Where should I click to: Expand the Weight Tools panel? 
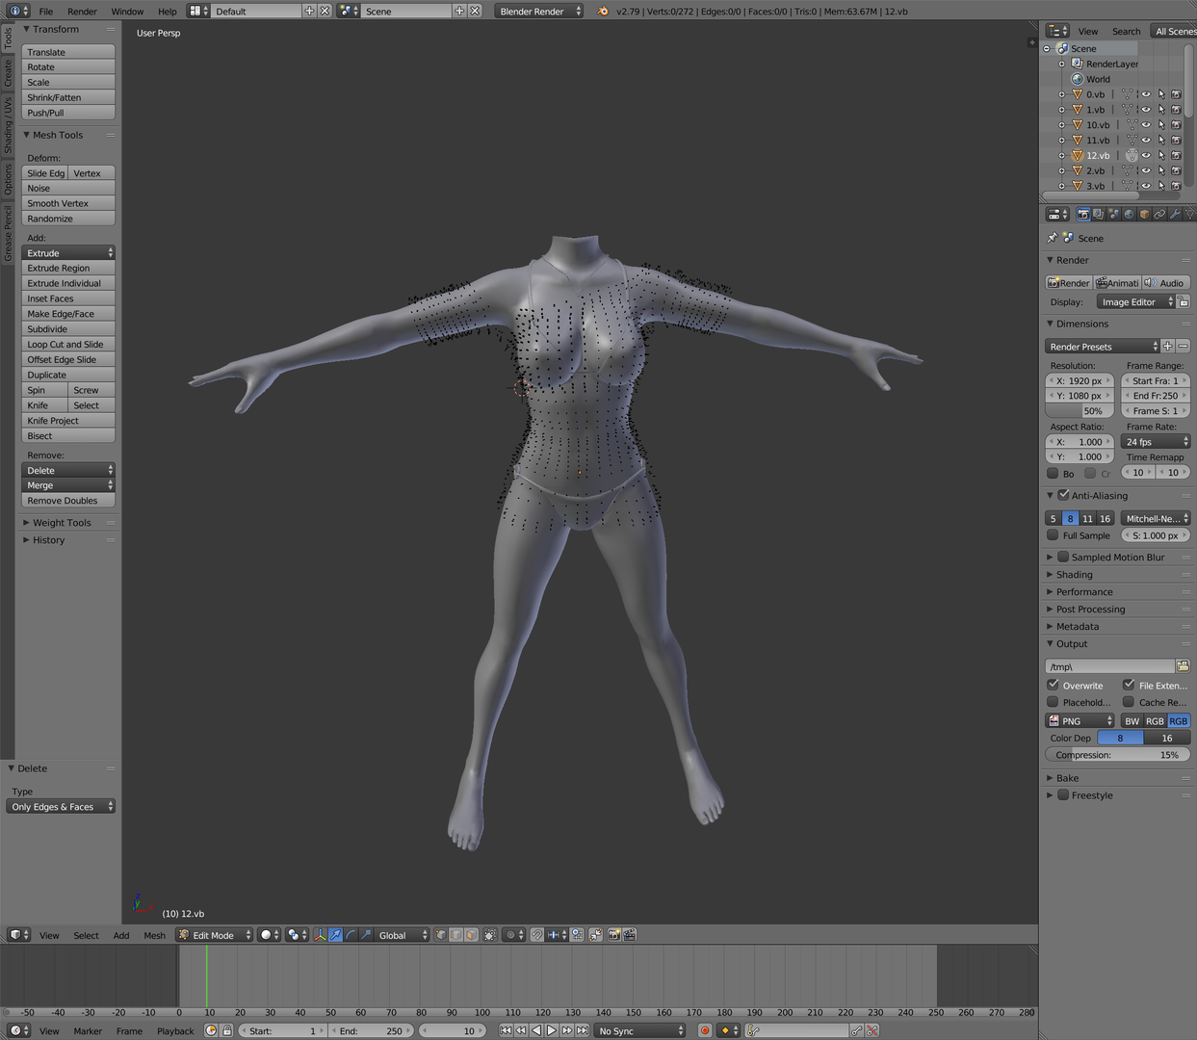[62, 523]
